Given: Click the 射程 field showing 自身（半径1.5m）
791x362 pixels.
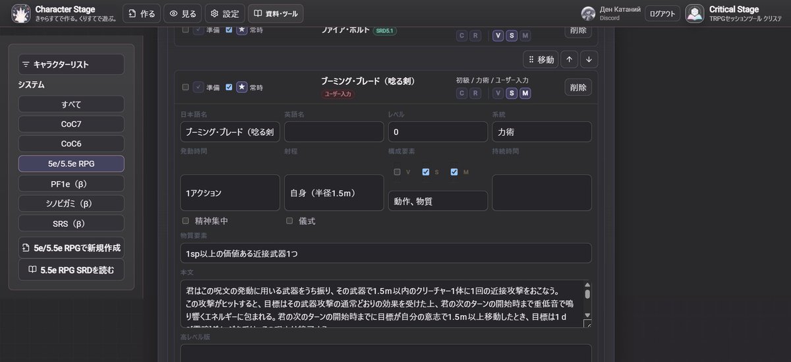Looking at the screenshot, I should [x=334, y=193].
